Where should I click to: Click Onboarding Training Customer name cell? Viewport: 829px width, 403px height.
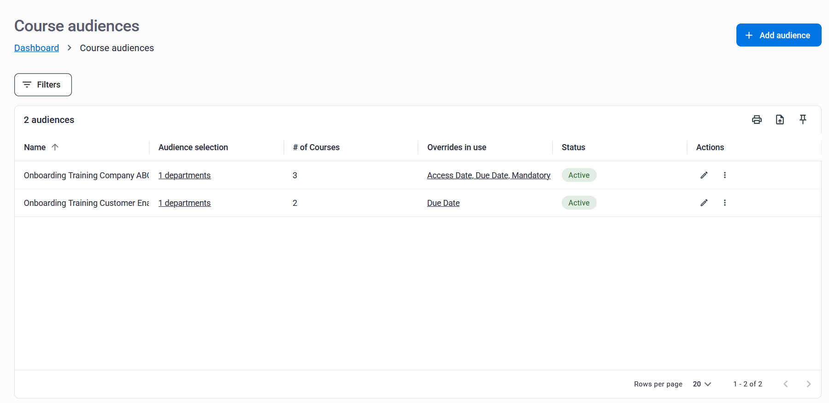point(86,203)
